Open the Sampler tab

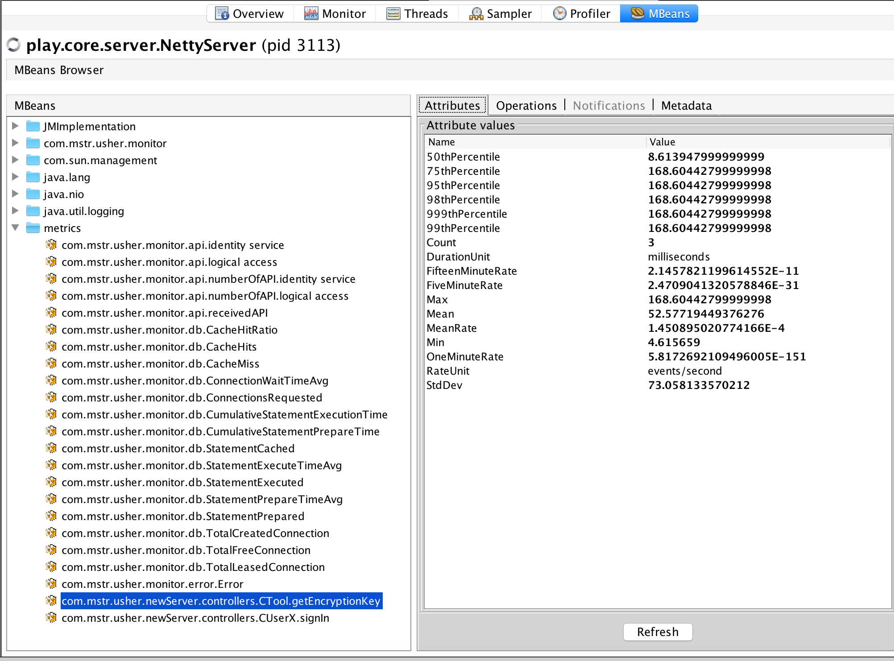500,14
